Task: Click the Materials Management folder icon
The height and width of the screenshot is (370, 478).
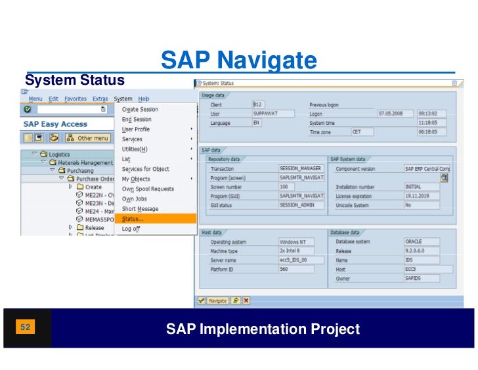Action: point(53,162)
